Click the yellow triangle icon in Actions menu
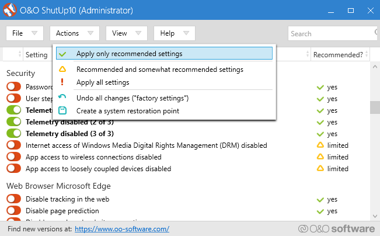Screen dimensions: 380x236 point(62,70)
